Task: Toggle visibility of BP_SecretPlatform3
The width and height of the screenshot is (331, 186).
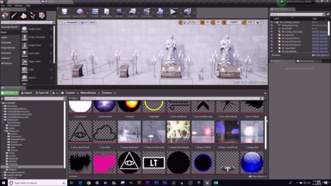Action: (272, 45)
